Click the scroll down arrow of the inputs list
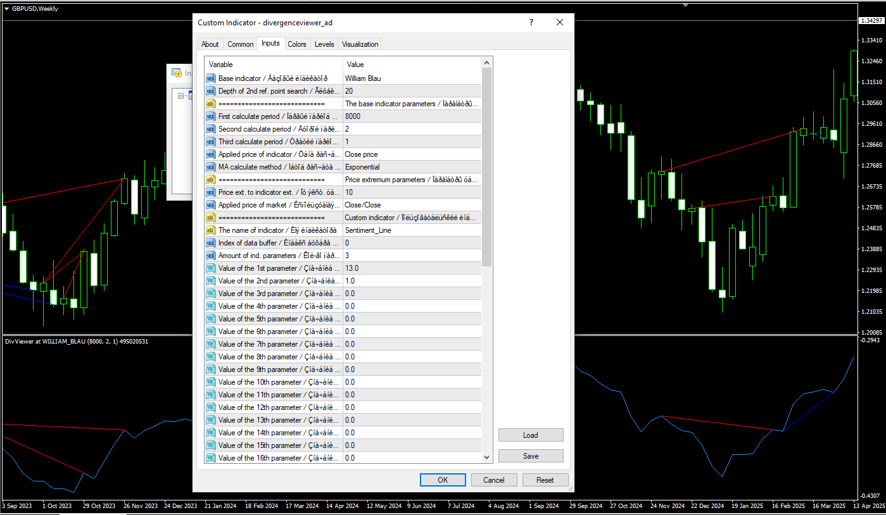 [486, 457]
